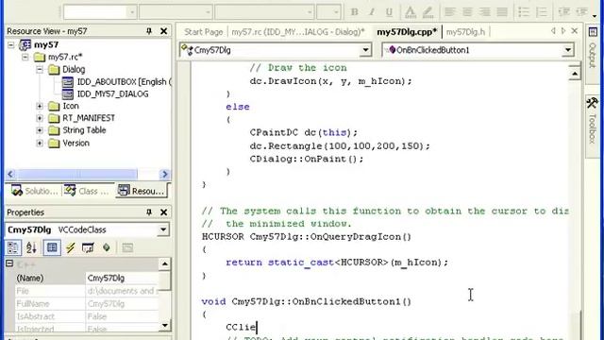Expand the String Table folder
Image resolution: width=604 pixels, height=340 pixels.
pos(40,130)
